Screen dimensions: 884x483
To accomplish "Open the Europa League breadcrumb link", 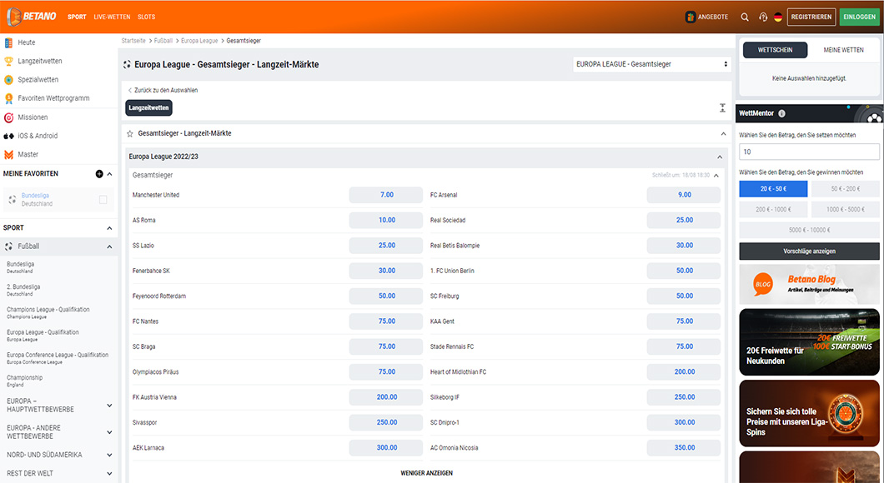I will [x=199, y=41].
